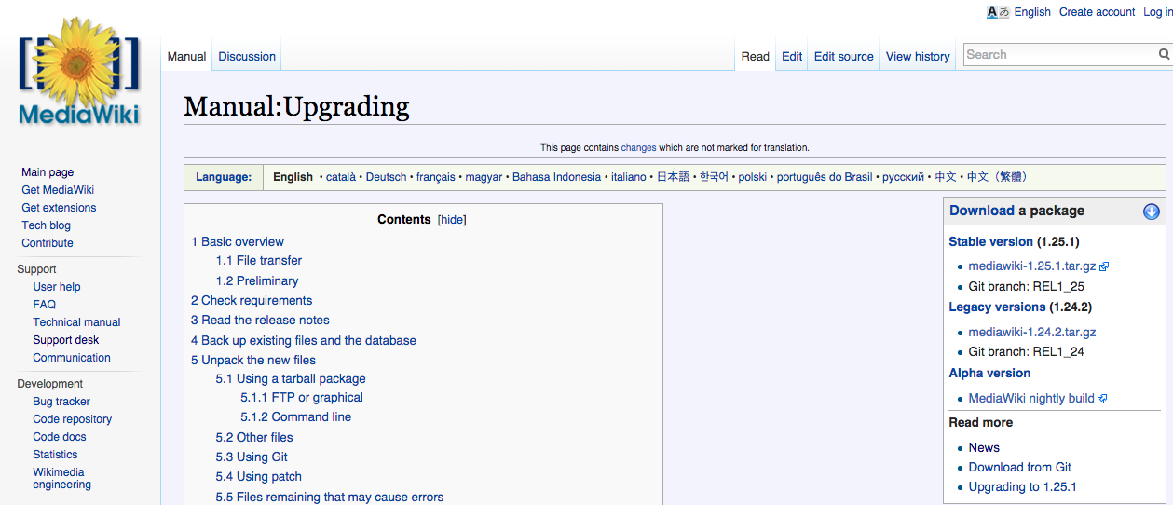Viewport: 1173px width, 505px height.
Task: Open Legacy versions link
Action: (997, 307)
